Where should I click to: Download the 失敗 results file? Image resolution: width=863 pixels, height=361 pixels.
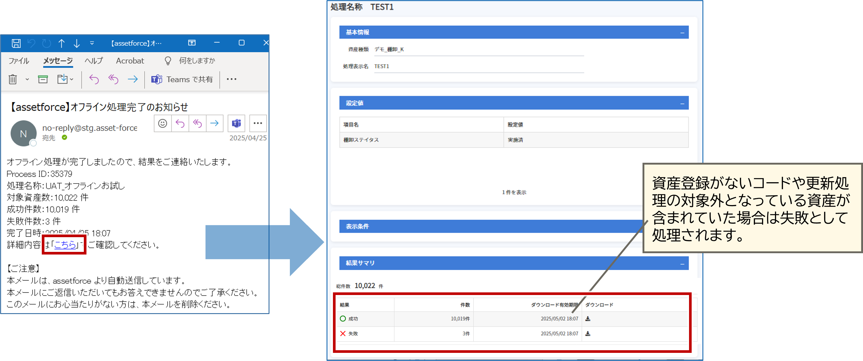click(588, 334)
